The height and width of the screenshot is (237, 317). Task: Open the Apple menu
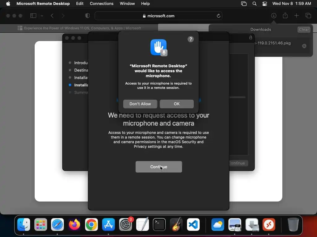[8, 3]
